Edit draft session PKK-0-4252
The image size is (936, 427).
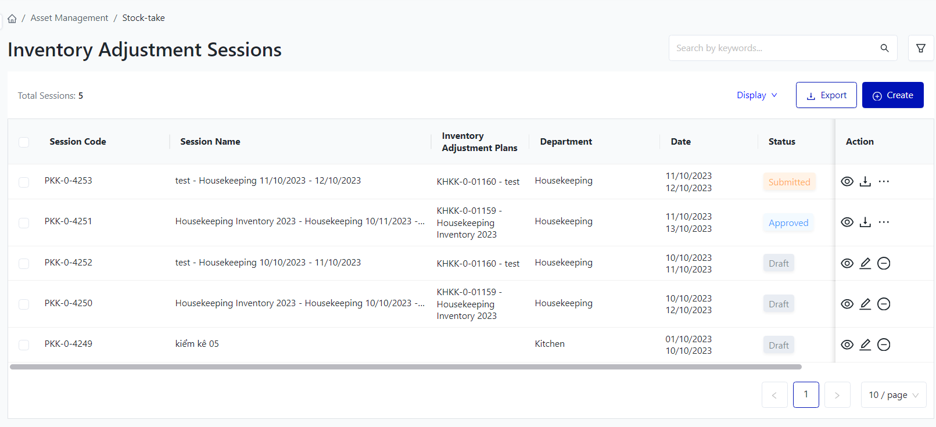point(865,263)
